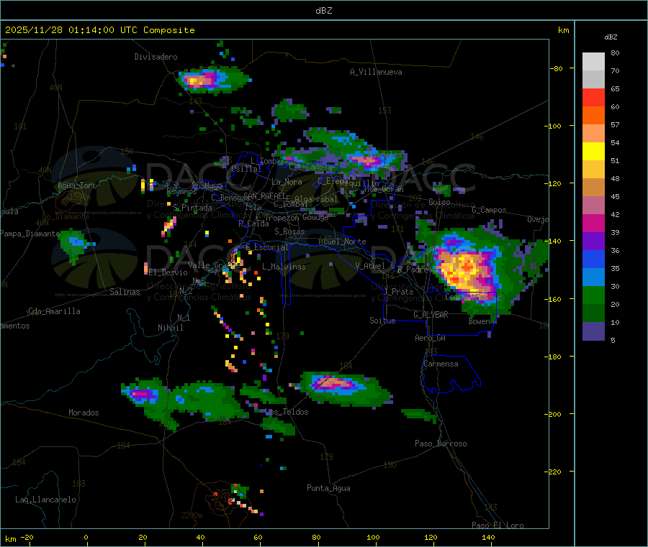Viewport: 648px width, 547px height.
Task: Select the gray 70 dBZ legend swatch
Action: (x=593, y=80)
